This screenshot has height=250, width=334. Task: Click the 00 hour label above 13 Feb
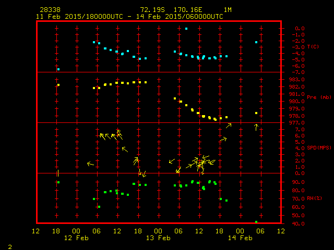[158, 231]
